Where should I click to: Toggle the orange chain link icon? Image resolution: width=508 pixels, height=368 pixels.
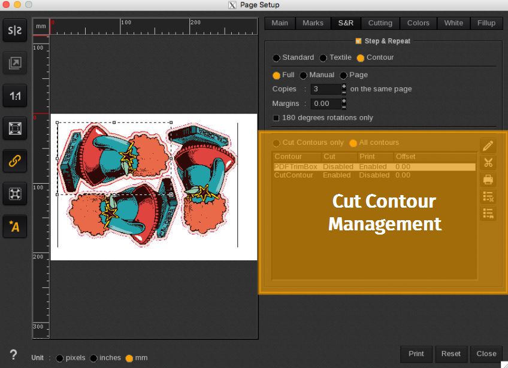pos(14,160)
